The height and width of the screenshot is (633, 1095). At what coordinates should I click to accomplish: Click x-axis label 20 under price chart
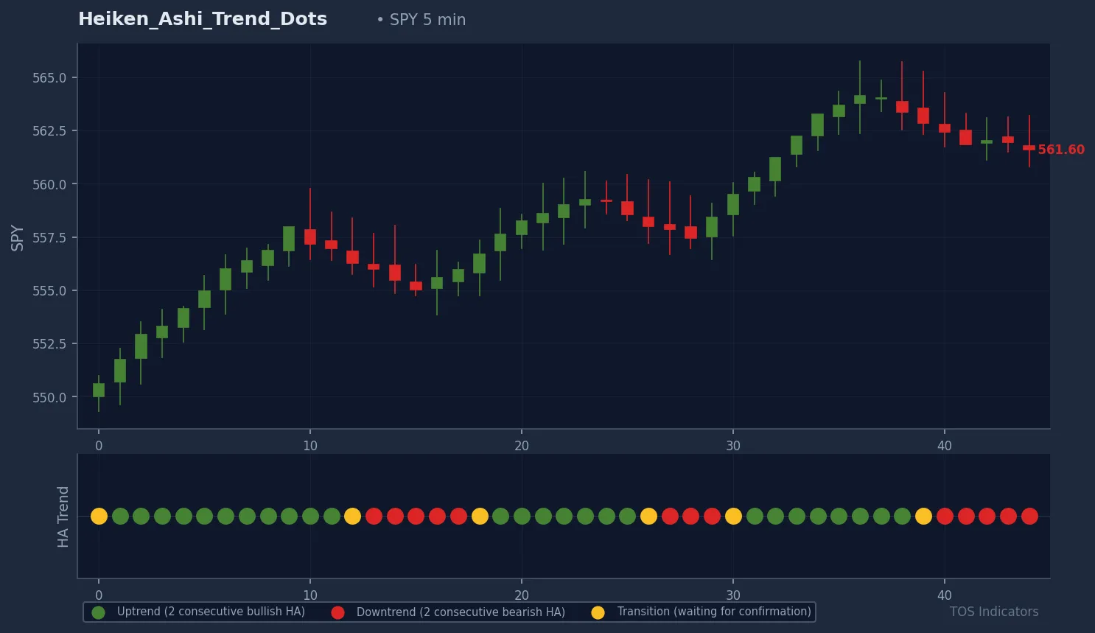point(522,446)
